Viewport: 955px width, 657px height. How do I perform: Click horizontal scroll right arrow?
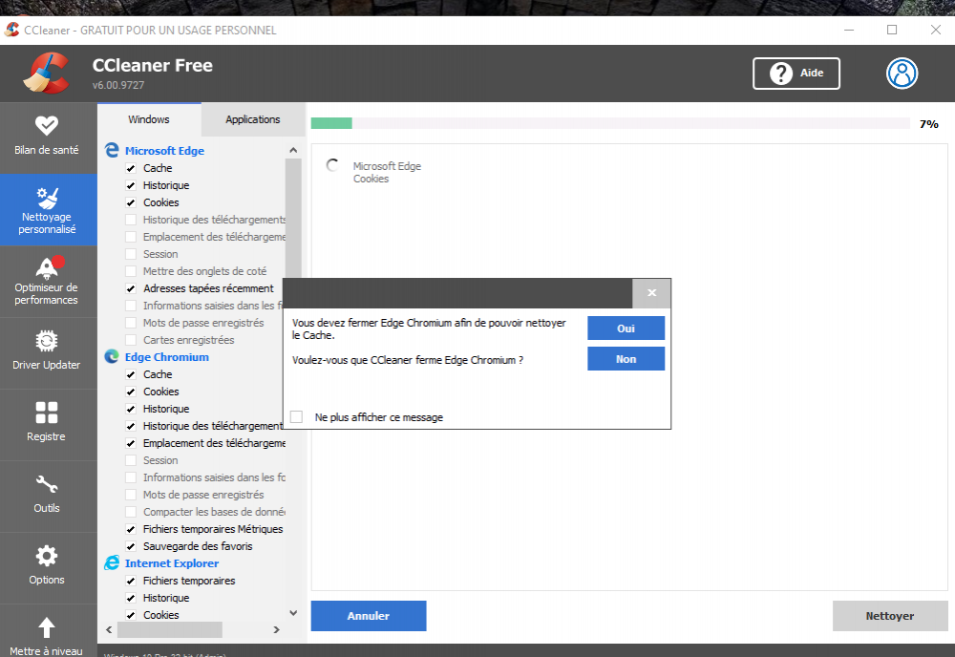click(x=277, y=629)
